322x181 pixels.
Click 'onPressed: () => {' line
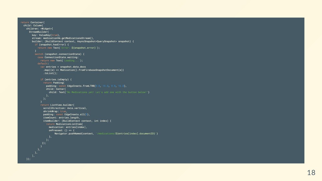[x=62, y=130]
